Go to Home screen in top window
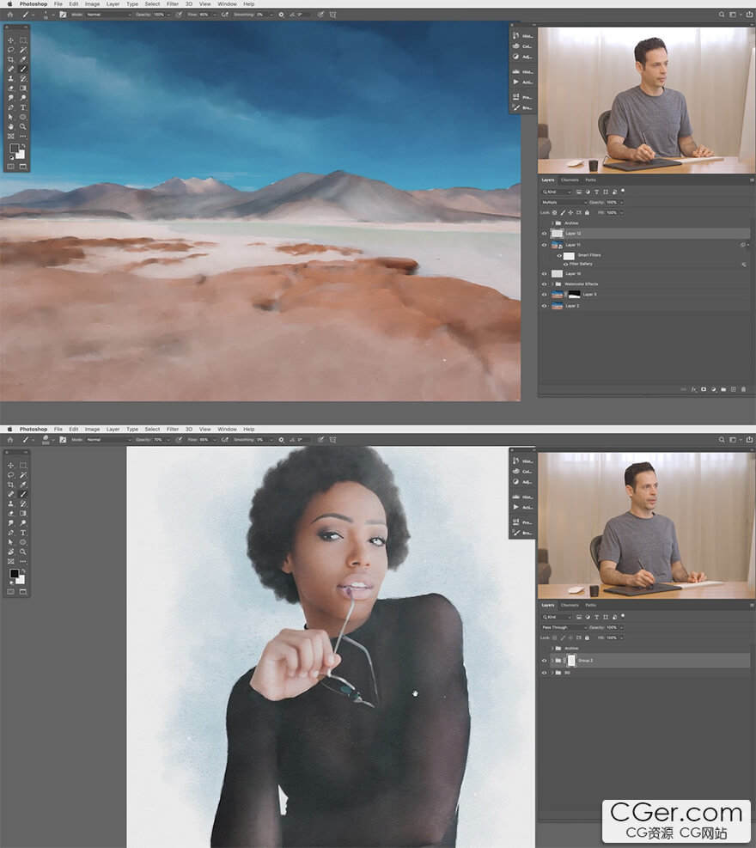This screenshot has width=756, height=848. coord(9,15)
